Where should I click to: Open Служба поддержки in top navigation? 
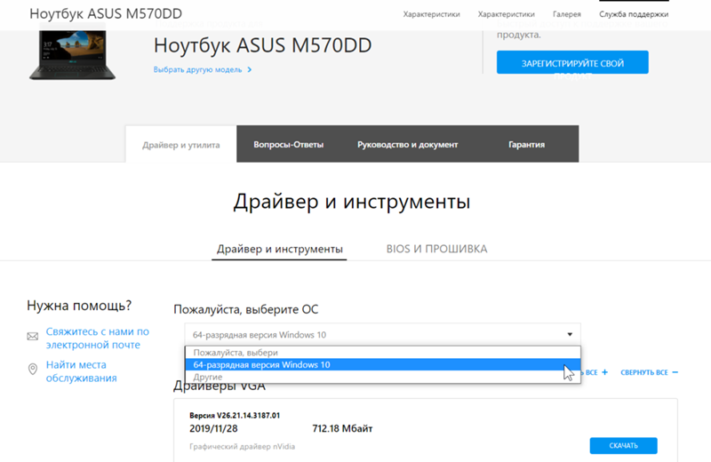click(634, 14)
